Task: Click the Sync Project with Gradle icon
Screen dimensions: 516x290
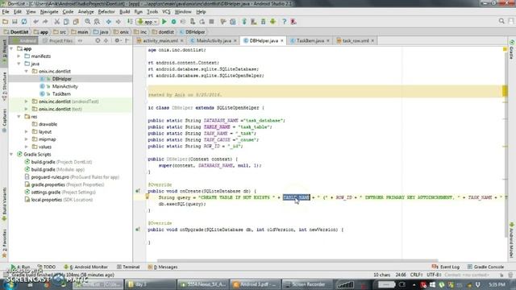Action: pos(244,22)
